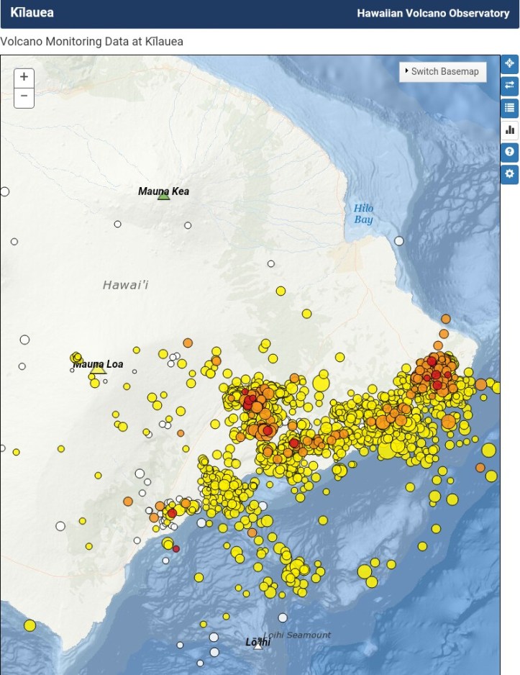520x675 pixels.
Task: Toggle the bar chart plots icon
Action: 509,130
